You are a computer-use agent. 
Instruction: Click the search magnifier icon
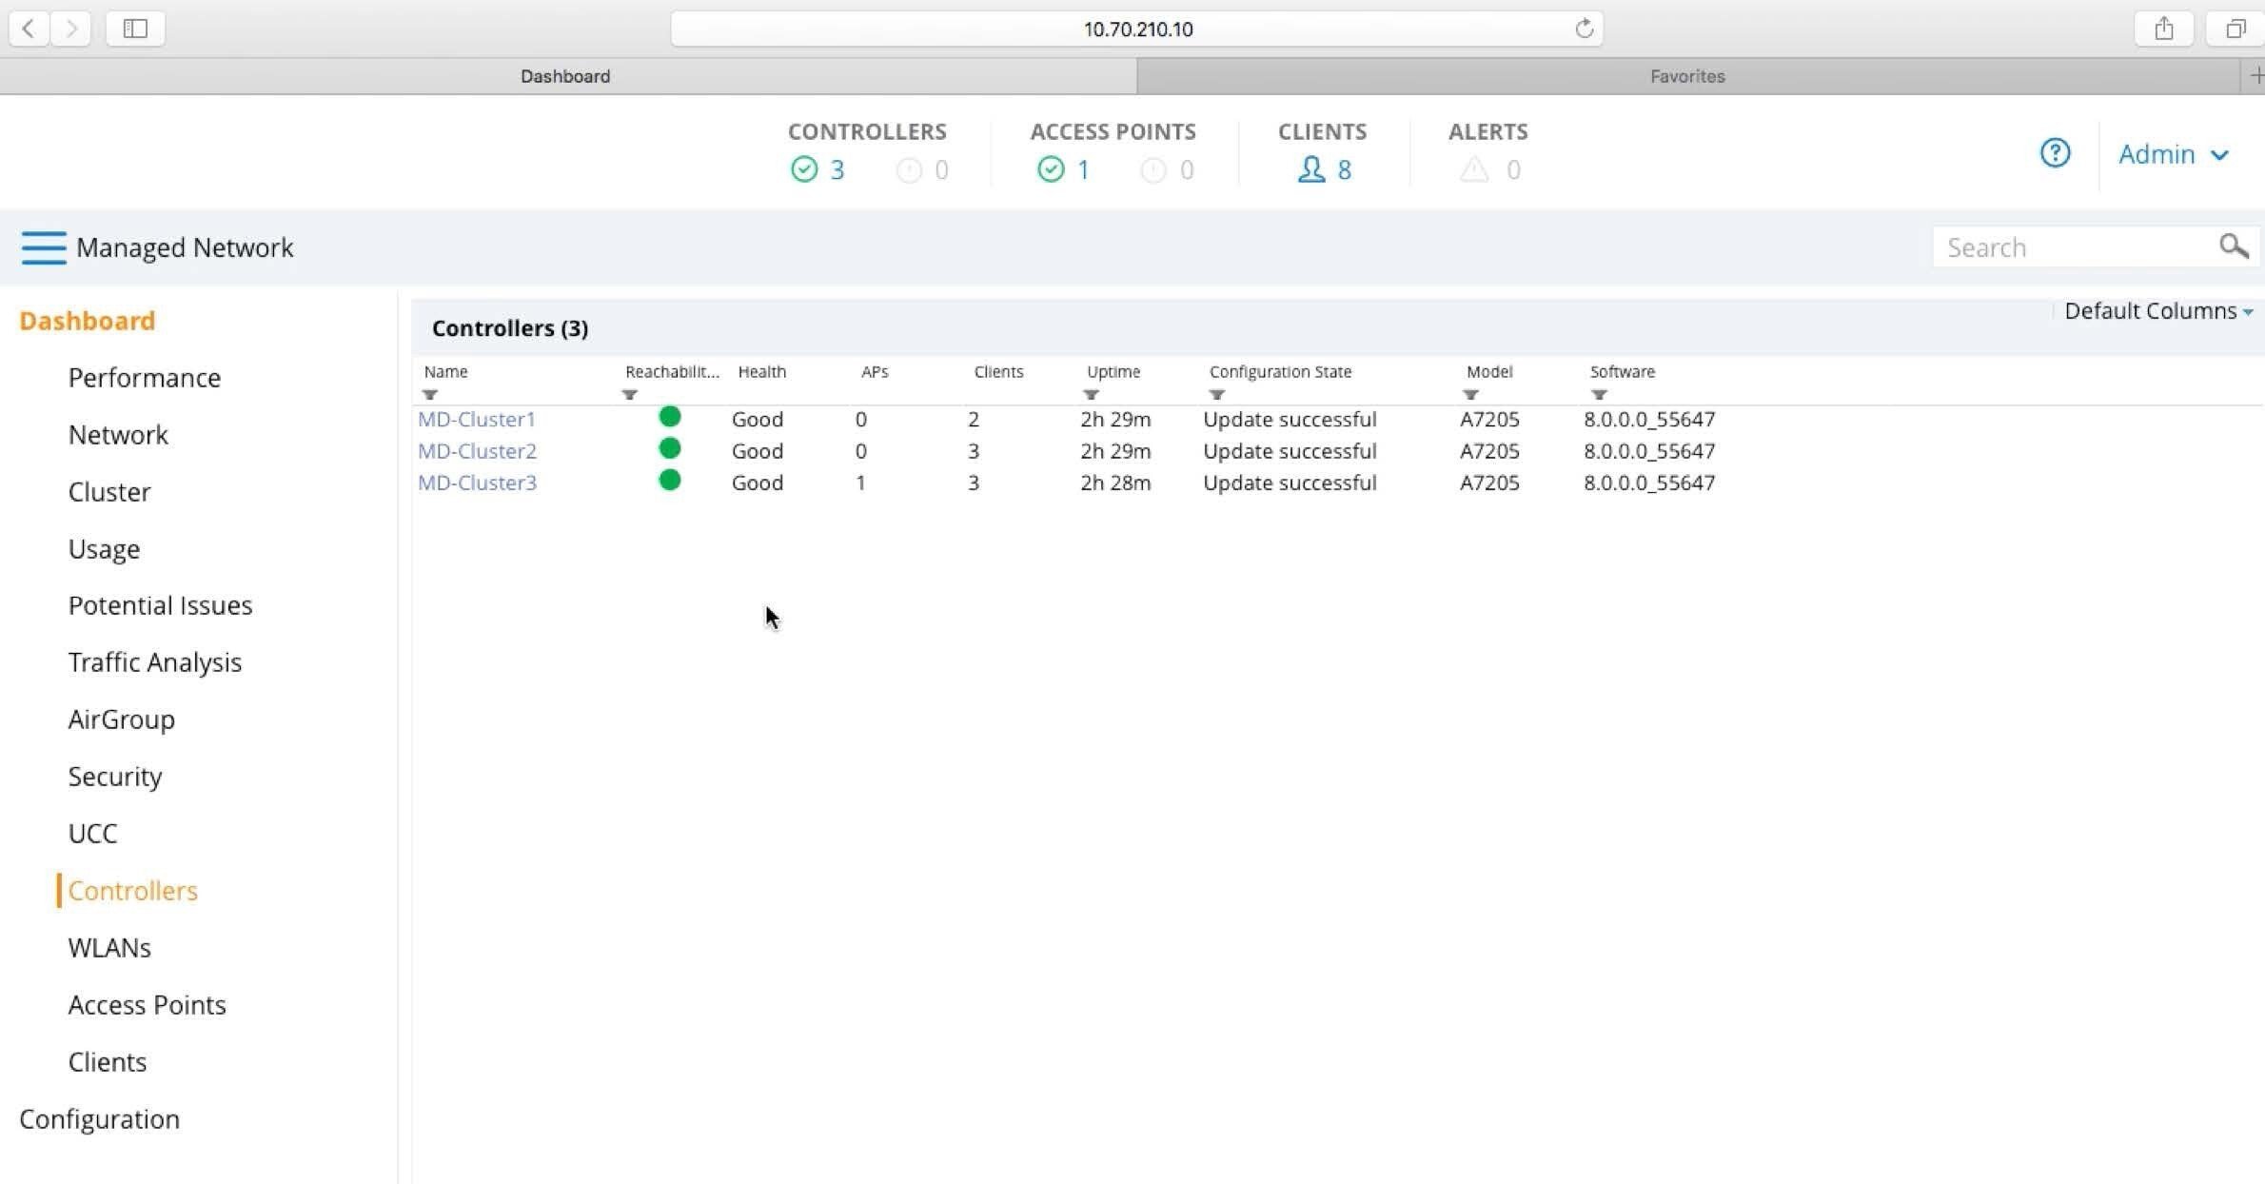coord(2233,247)
